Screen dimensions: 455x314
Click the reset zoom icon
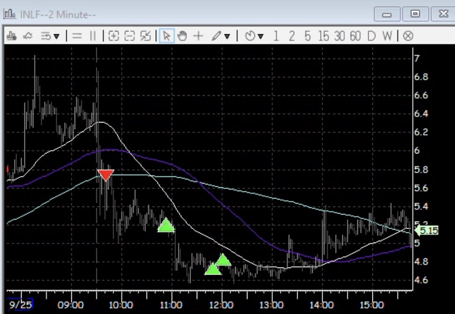tap(146, 36)
